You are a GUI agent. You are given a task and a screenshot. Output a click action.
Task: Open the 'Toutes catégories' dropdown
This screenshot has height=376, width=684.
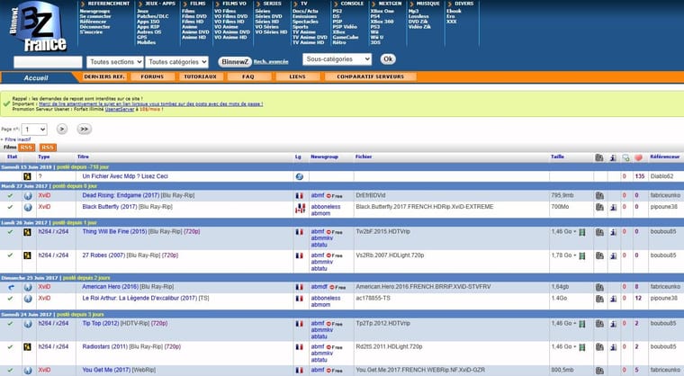click(x=177, y=62)
